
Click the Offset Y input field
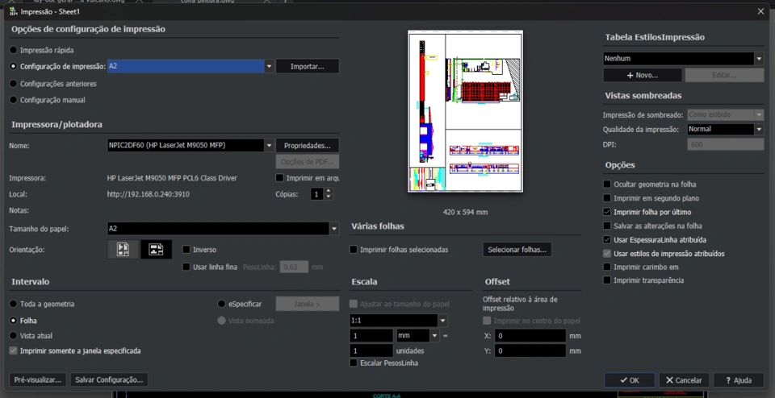click(x=530, y=351)
